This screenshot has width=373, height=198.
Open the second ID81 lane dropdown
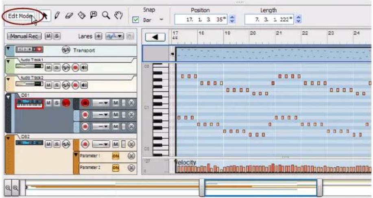[101, 115]
